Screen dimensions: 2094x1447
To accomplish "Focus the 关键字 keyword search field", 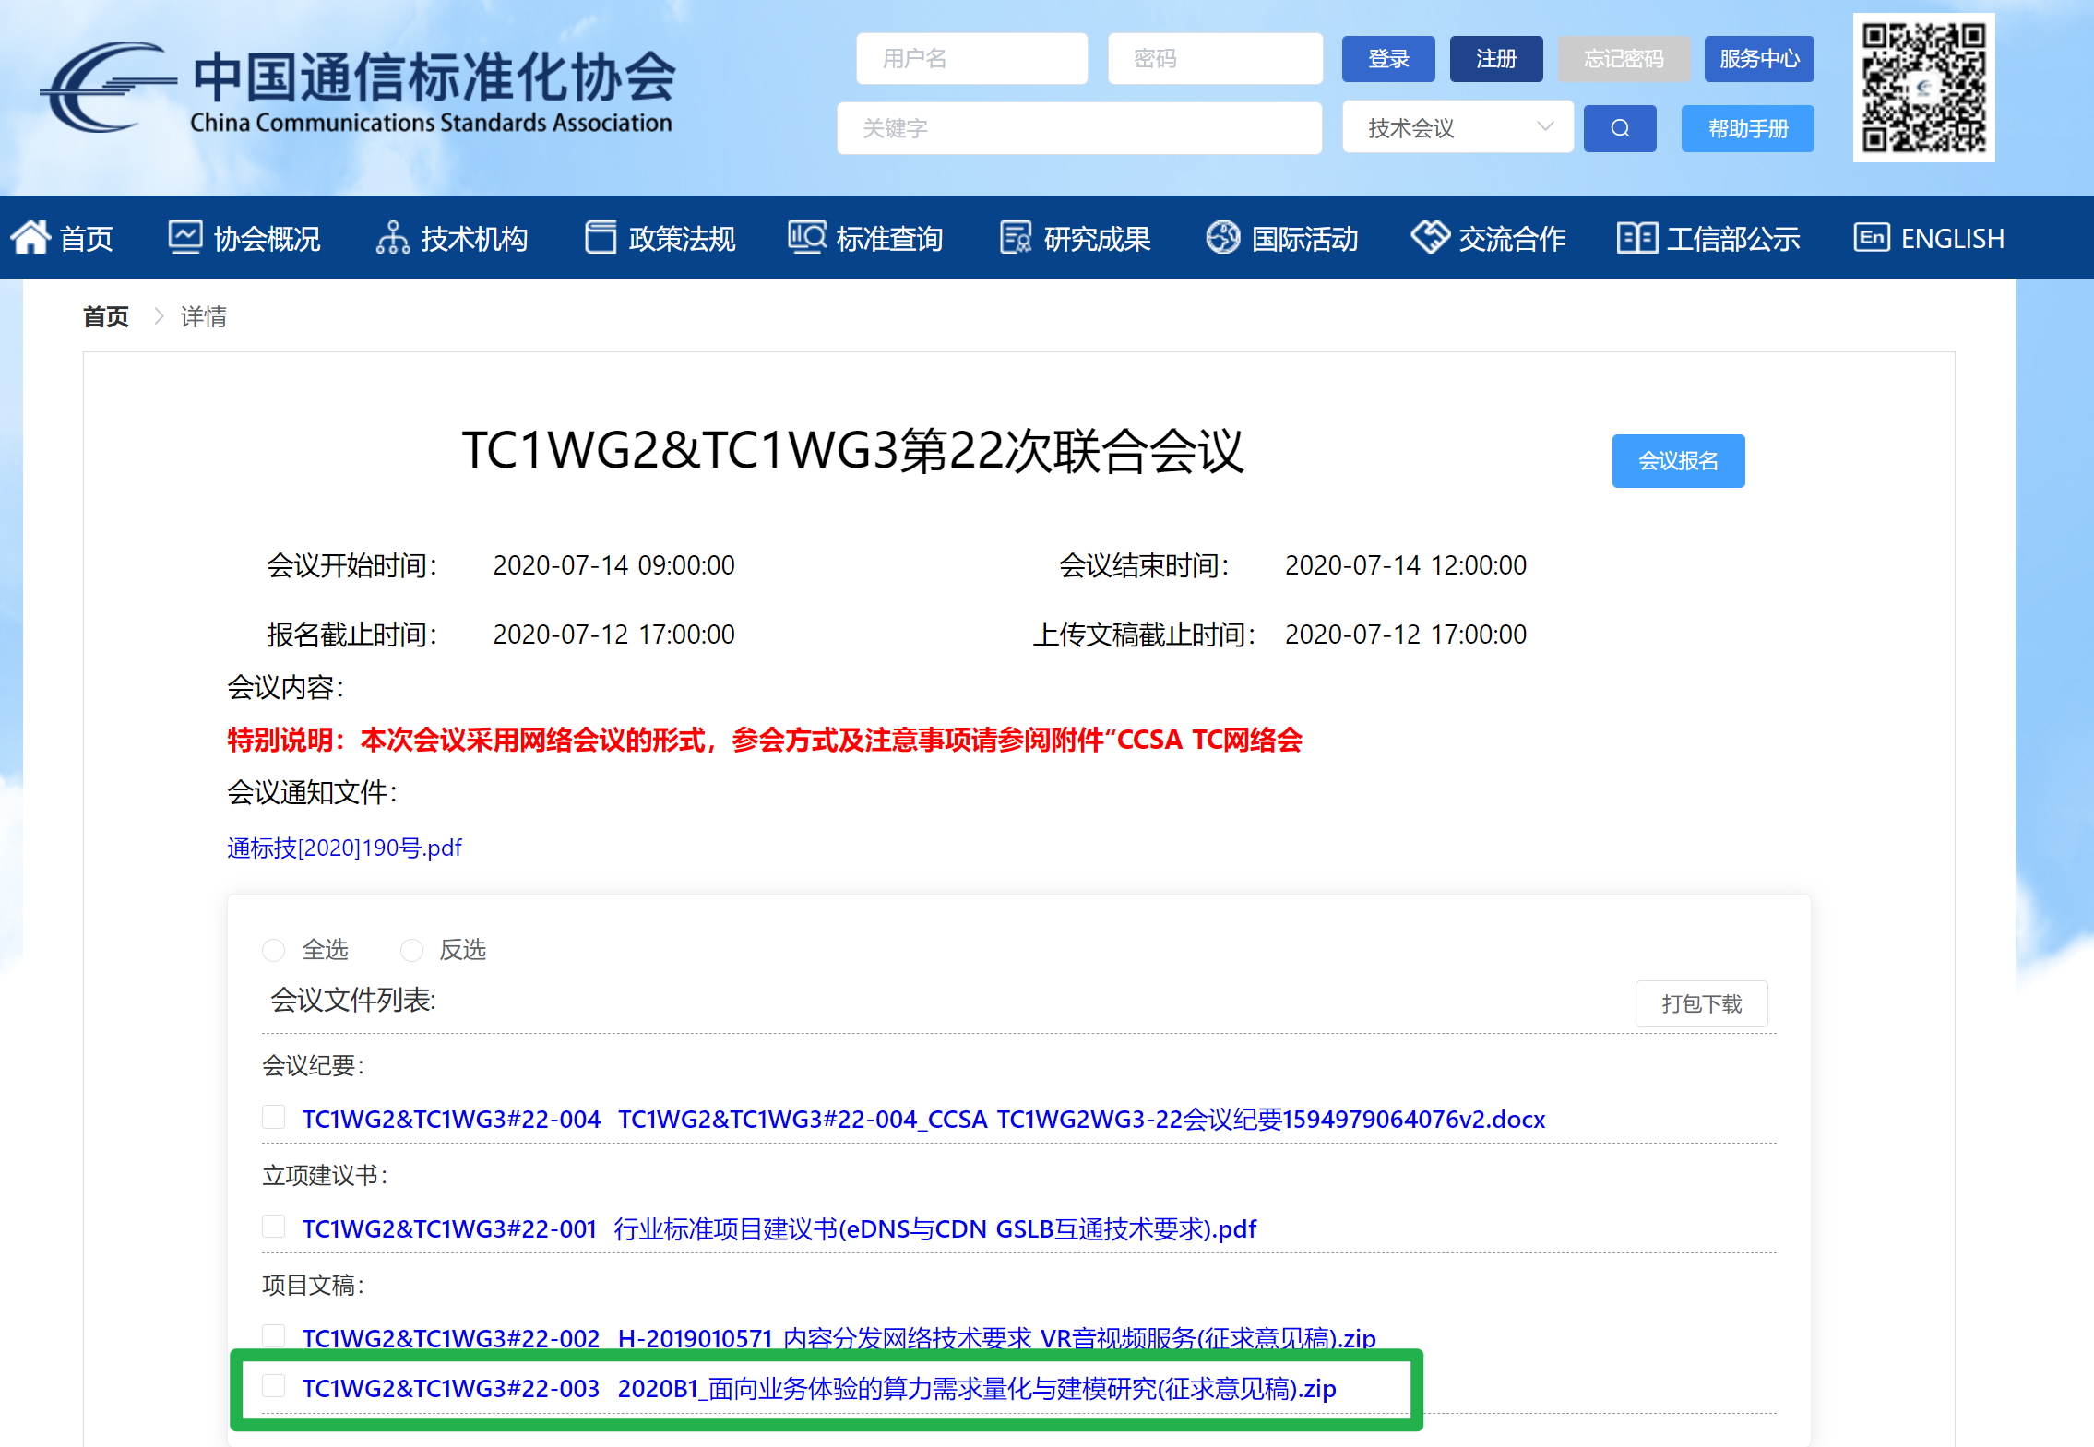I will pos(1079,128).
